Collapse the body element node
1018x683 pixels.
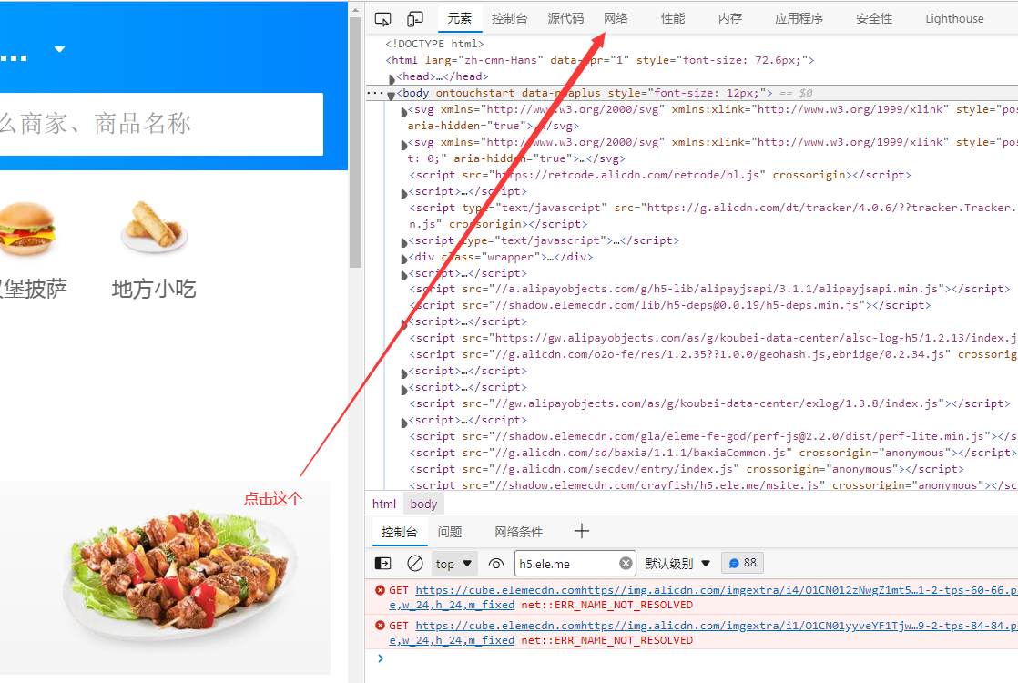point(390,92)
